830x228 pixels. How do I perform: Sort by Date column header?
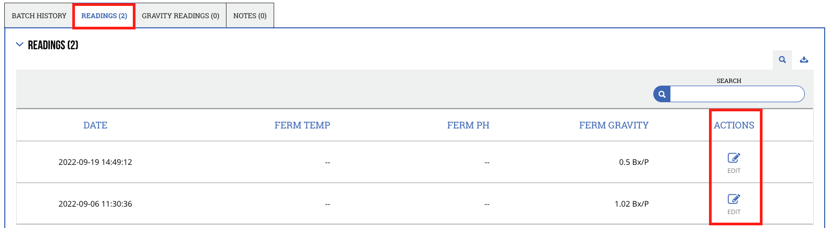tap(95, 125)
